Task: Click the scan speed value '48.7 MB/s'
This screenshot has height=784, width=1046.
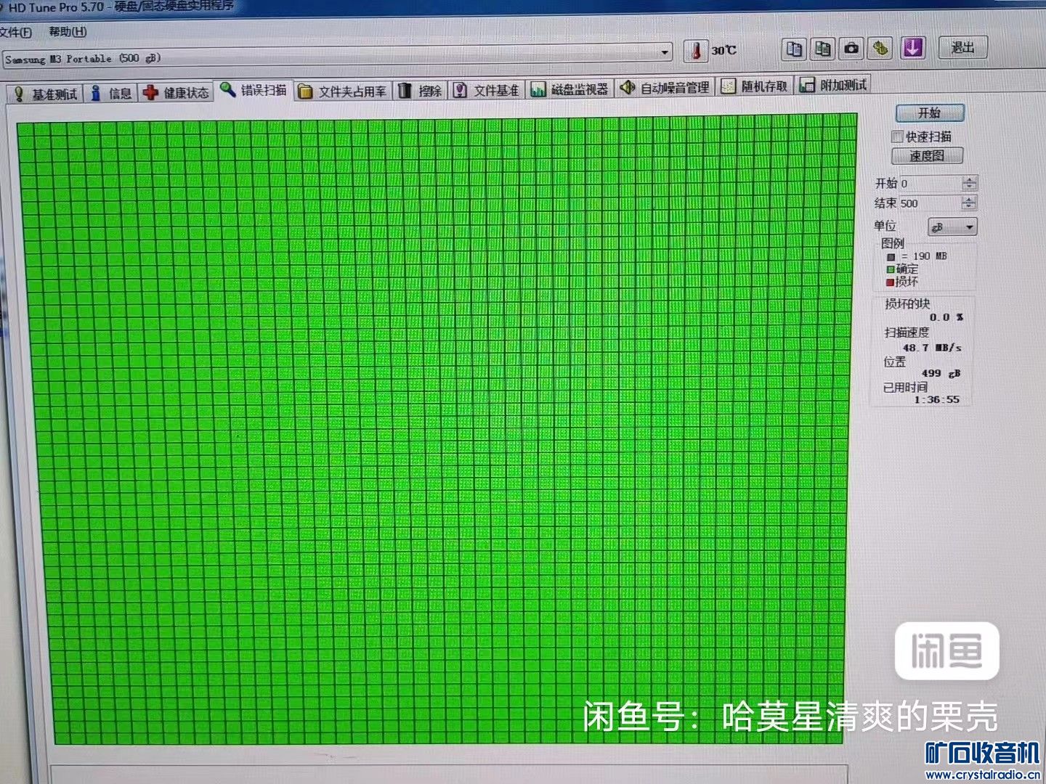Action: click(932, 348)
